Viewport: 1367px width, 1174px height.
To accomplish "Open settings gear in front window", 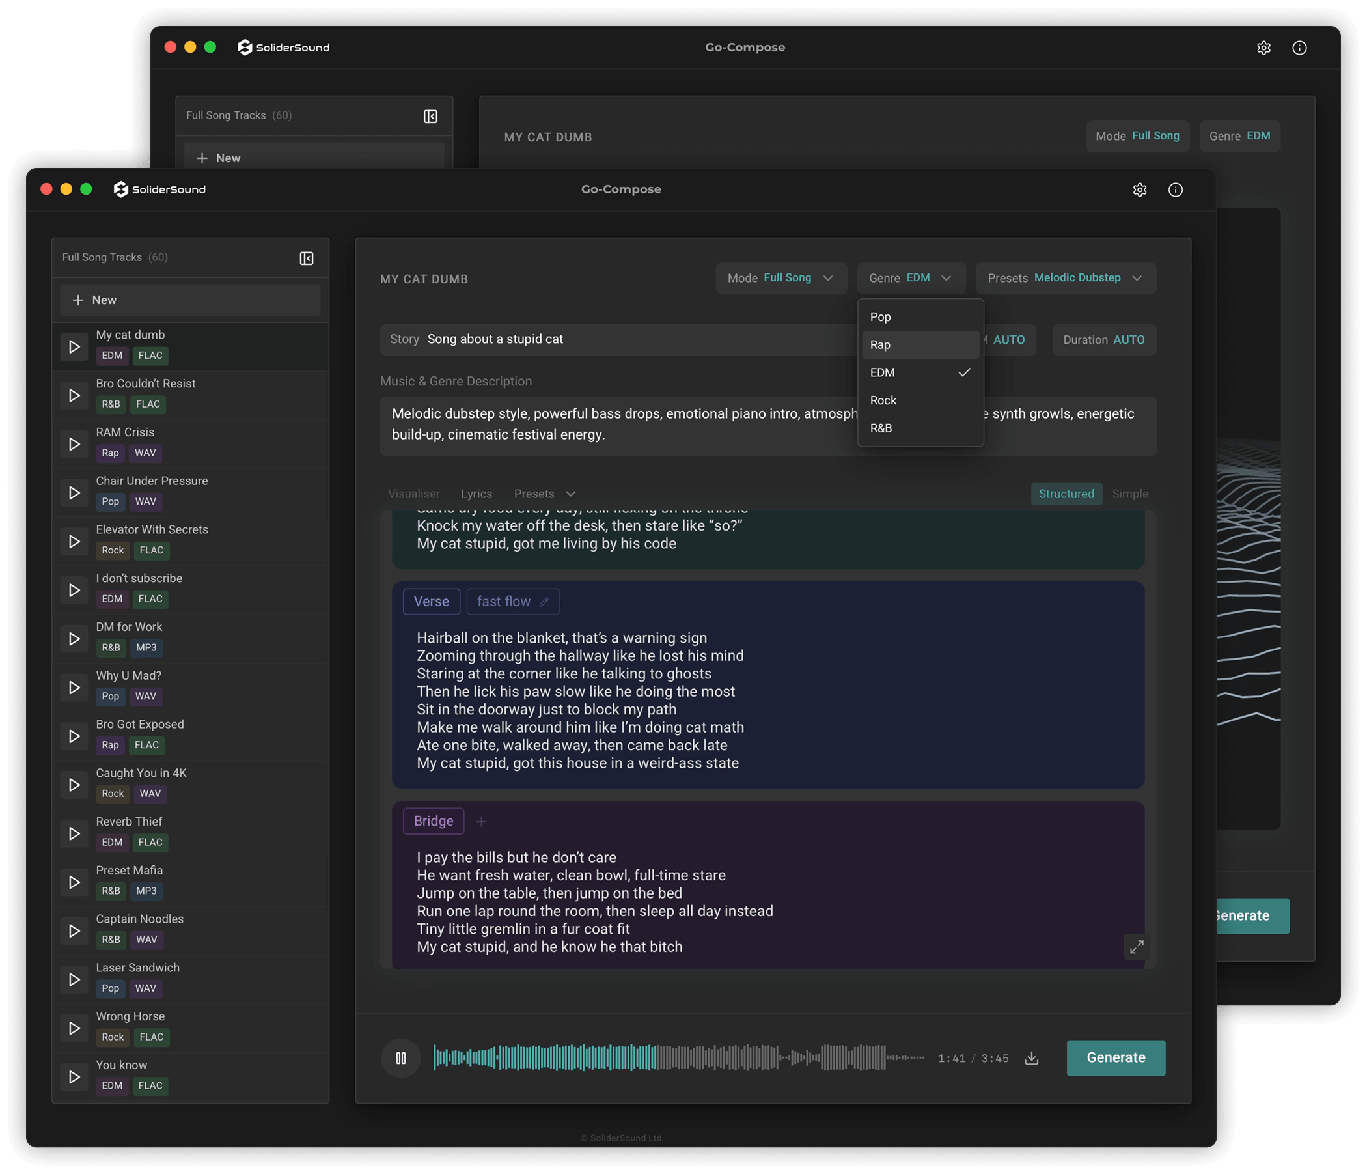I will click(x=1139, y=190).
